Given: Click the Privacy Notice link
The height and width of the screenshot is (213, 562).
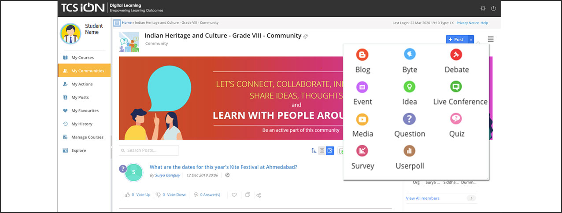Looking at the screenshot, I should pyautogui.click(x=467, y=23).
